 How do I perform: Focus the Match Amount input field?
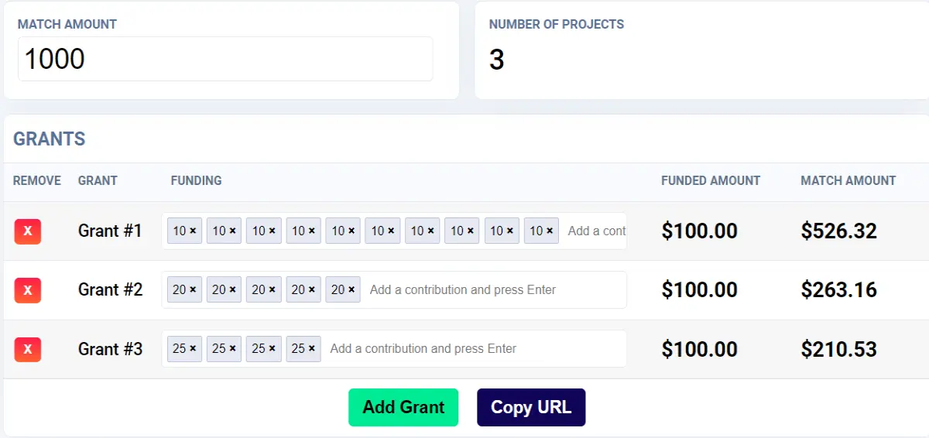(225, 59)
